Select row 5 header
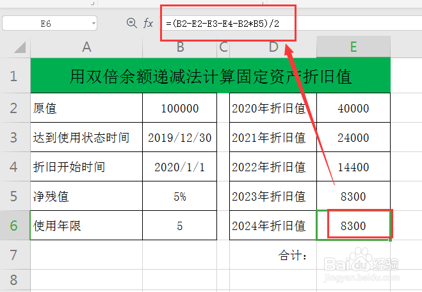The width and height of the screenshot is (422, 292). pos(15,196)
